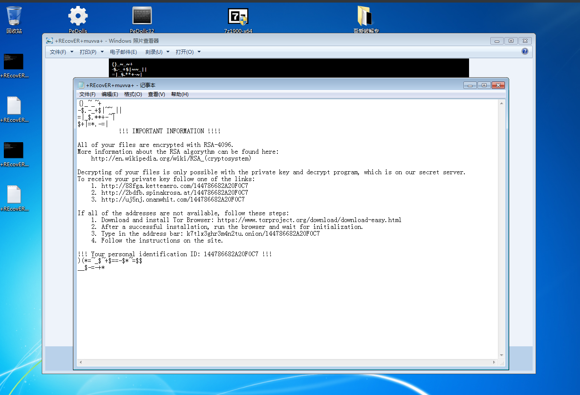Expand the 文件(F) dropdown in Photo Viewer

tap(61, 52)
